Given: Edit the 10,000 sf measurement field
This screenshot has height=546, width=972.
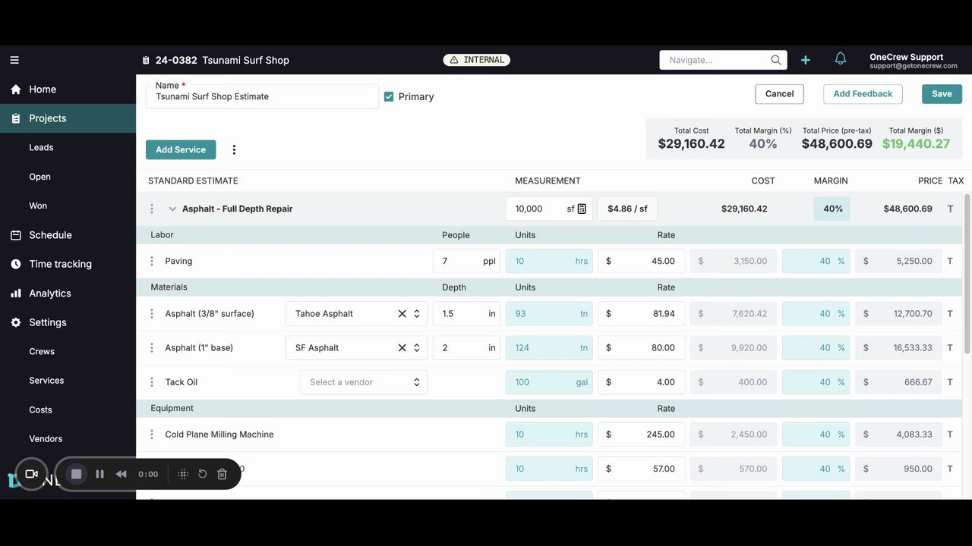Looking at the screenshot, I should pyautogui.click(x=549, y=209).
